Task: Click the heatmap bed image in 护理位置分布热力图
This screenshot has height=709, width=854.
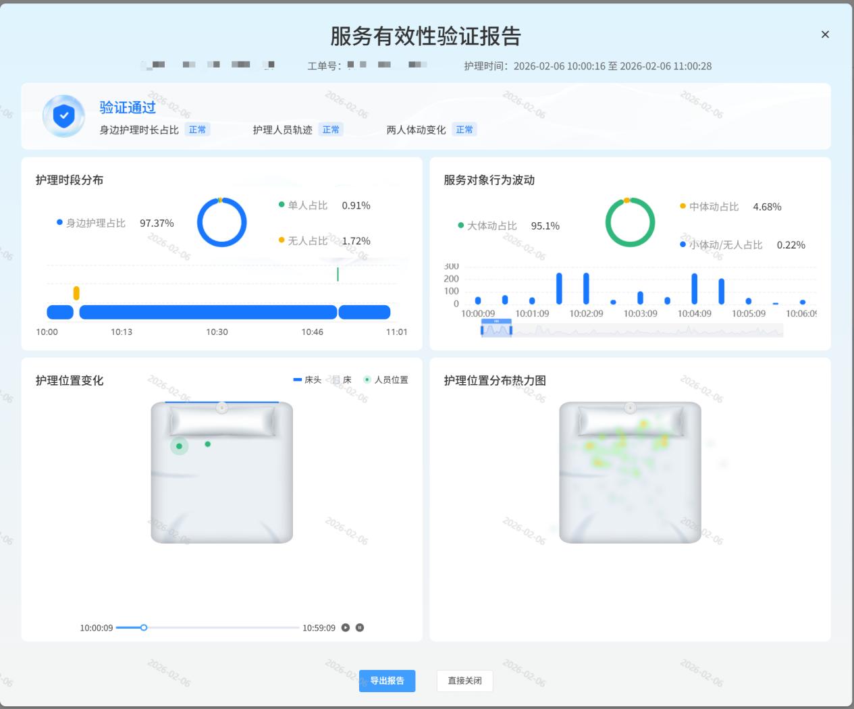Action: (629, 471)
